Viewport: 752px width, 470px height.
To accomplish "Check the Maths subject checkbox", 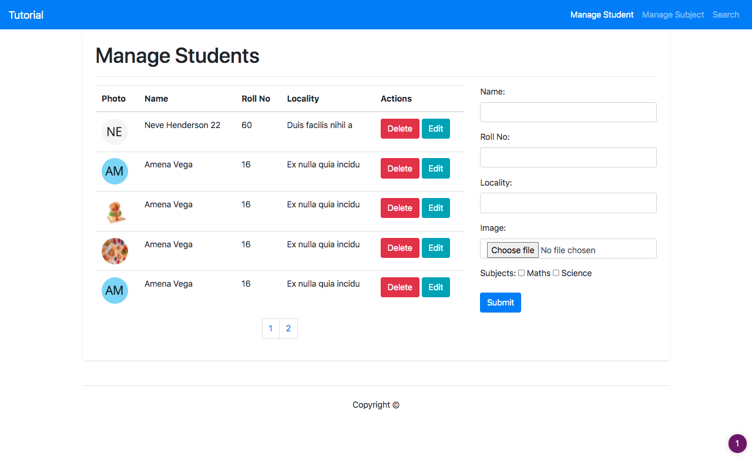I will click(x=521, y=273).
